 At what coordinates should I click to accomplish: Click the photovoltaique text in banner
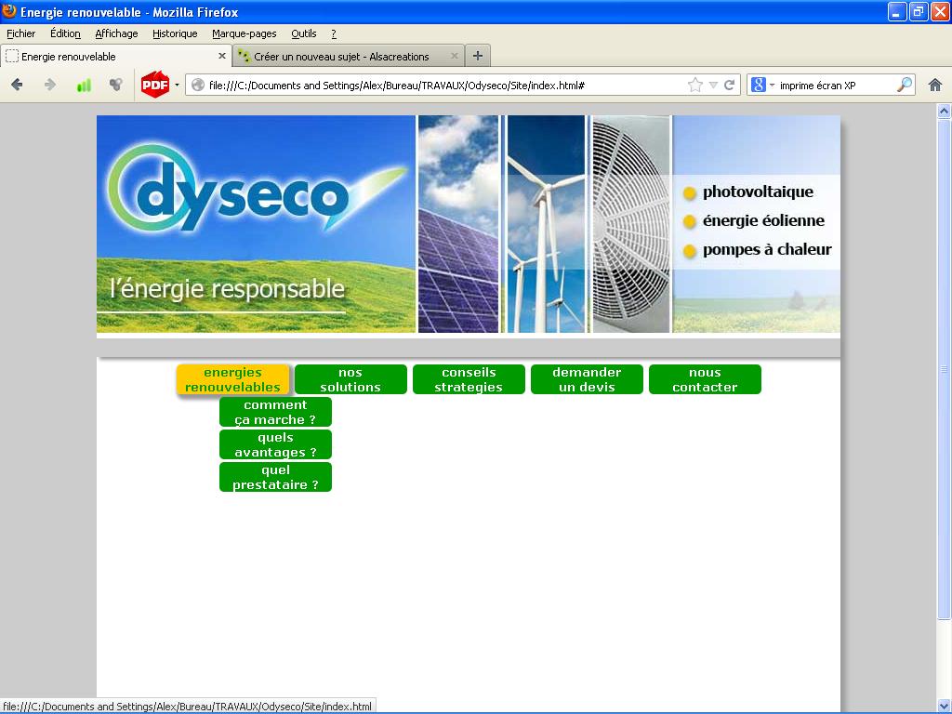coord(758,192)
